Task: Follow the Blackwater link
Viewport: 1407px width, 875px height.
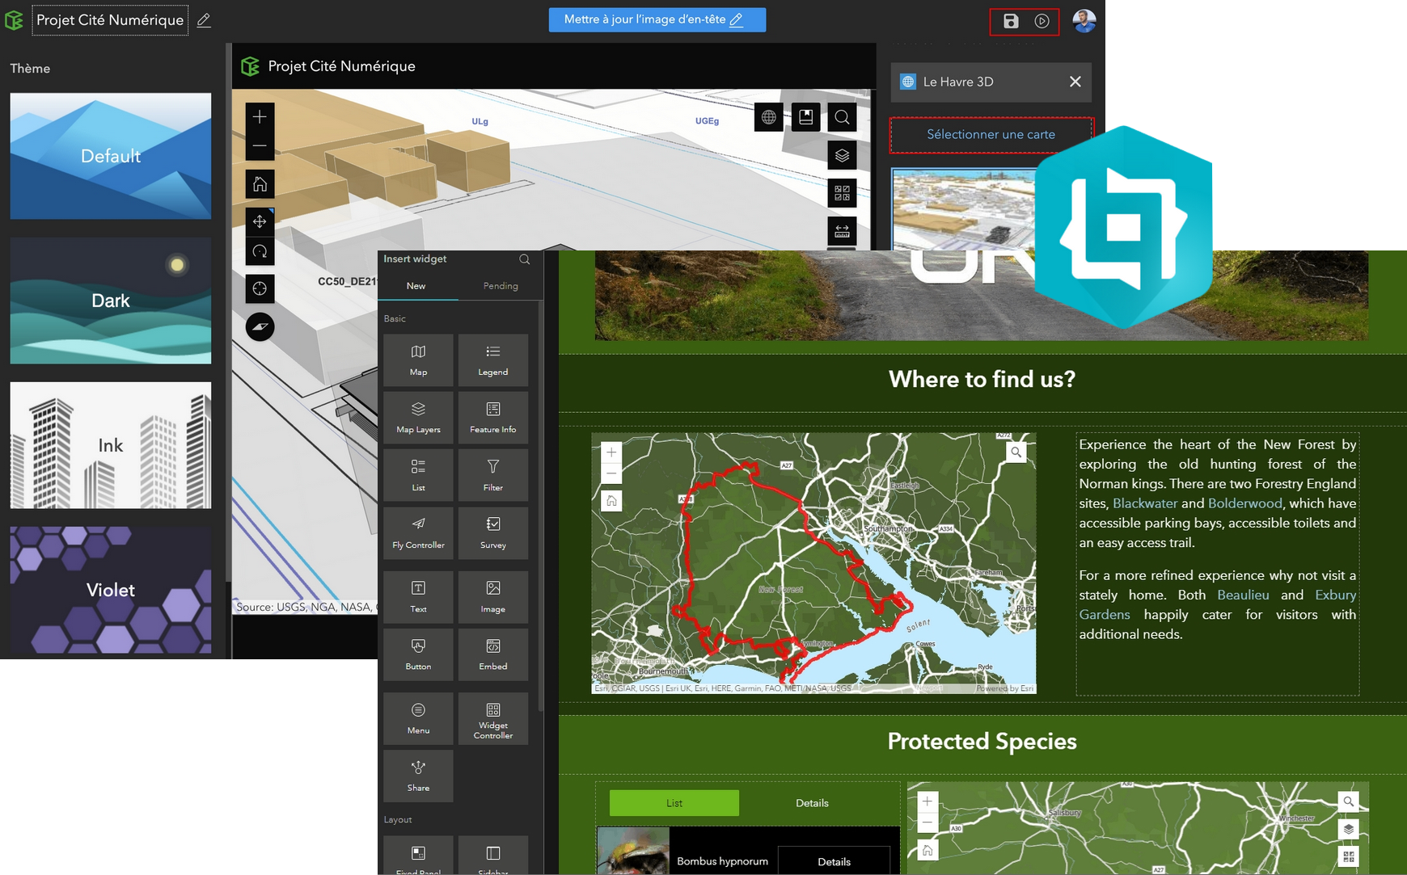Action: pos(1145,503)
